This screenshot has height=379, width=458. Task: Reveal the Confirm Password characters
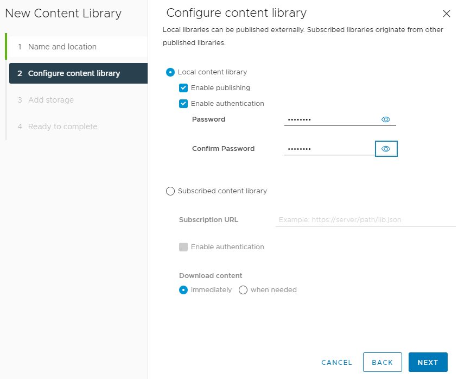coord(386,149)
